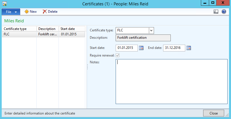
Task: Sort by Certificate type column header
Action: [x=19, y=29]
